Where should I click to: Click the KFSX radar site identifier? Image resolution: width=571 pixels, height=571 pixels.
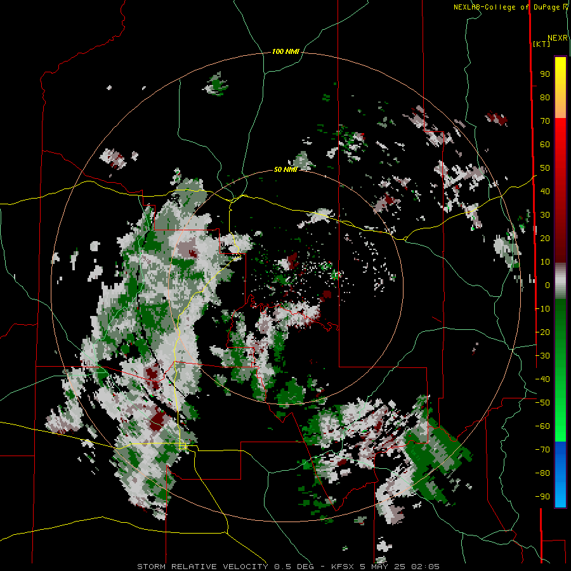pos(343,567)
